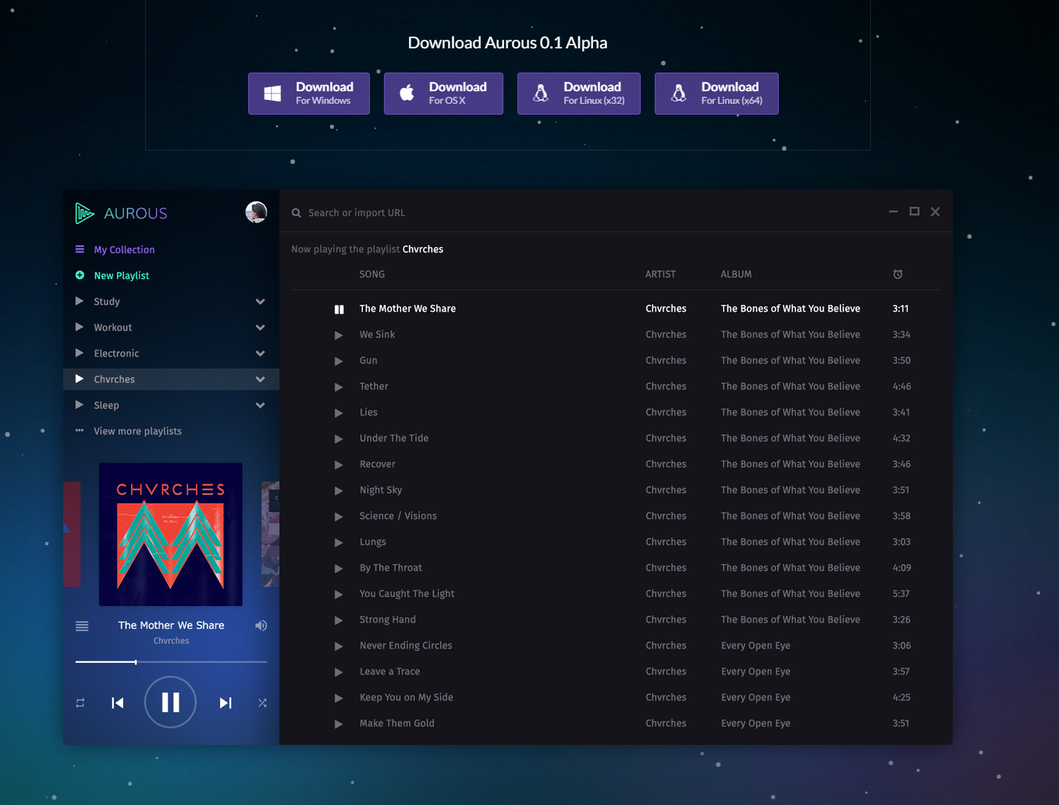Download Aurous for Linux x64
1059x805 pixels.
pos(716,94)
